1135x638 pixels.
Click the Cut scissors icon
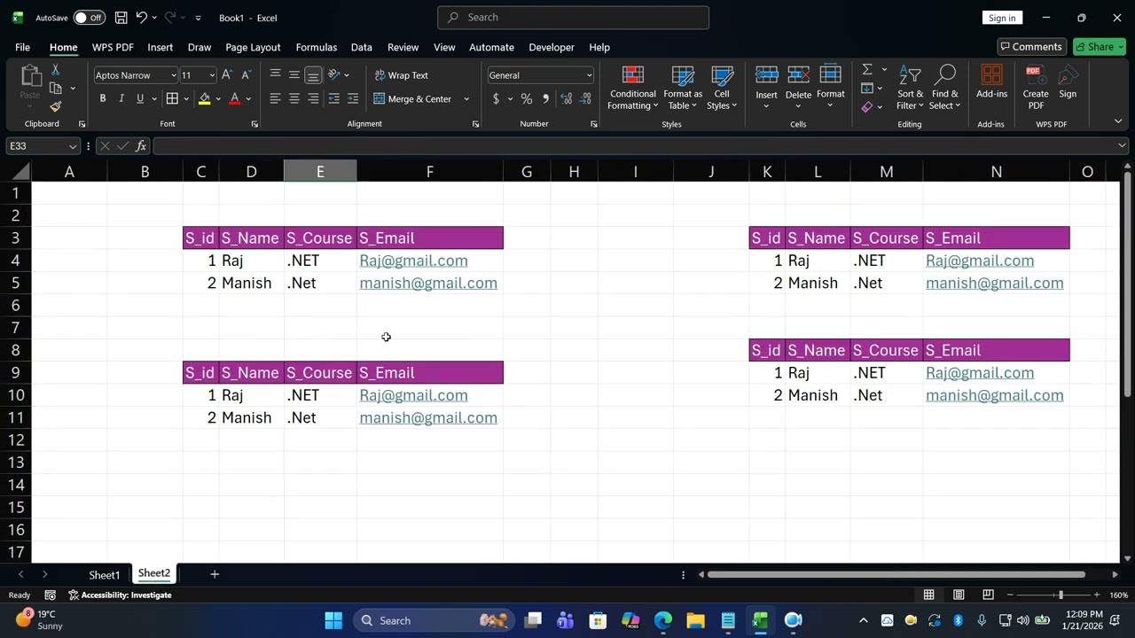(55, 70)
